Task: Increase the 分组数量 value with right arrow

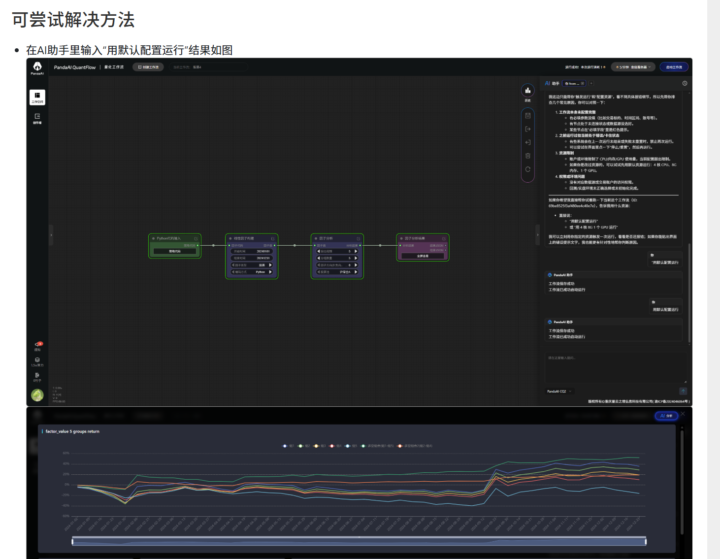Action: [x=356, y=258]
